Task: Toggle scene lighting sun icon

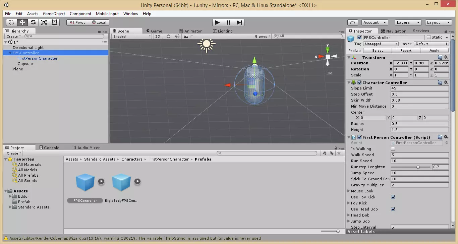Action: click(x=169, y=36)
